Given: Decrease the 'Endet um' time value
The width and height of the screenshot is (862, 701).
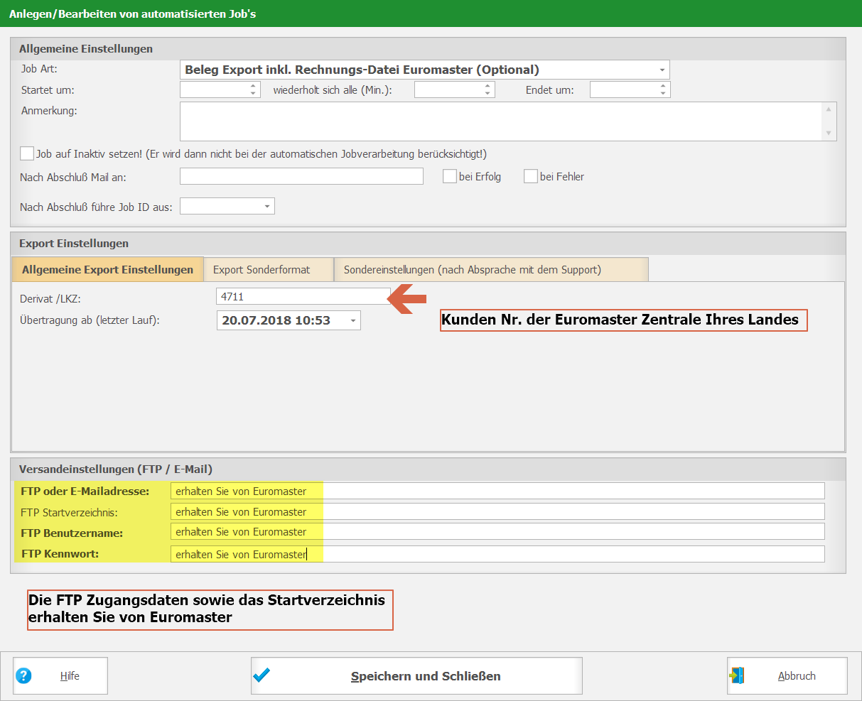Looking at the screenshot, I should coord(663,93).
